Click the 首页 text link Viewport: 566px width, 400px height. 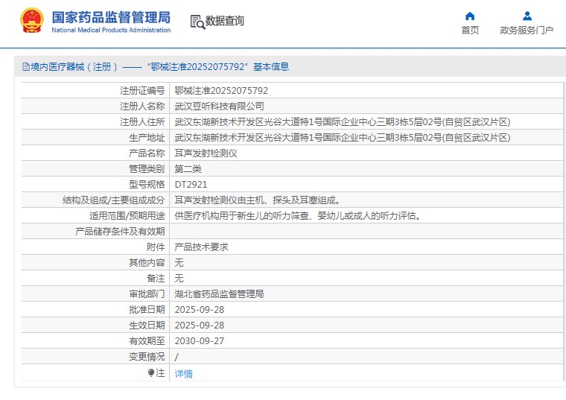point(470,31)
